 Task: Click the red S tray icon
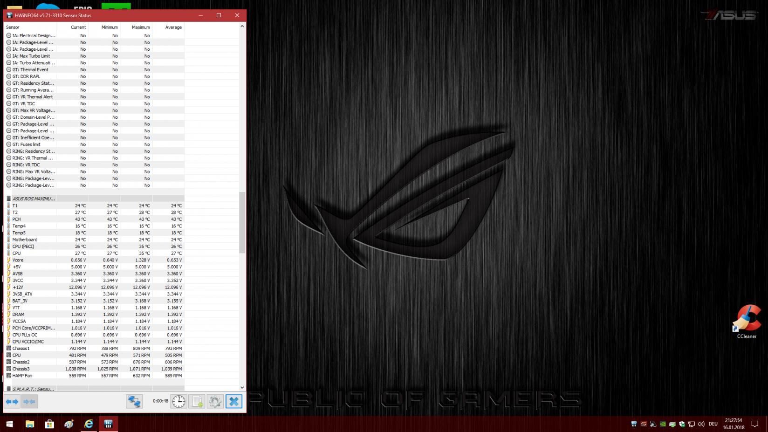point(644,424)
